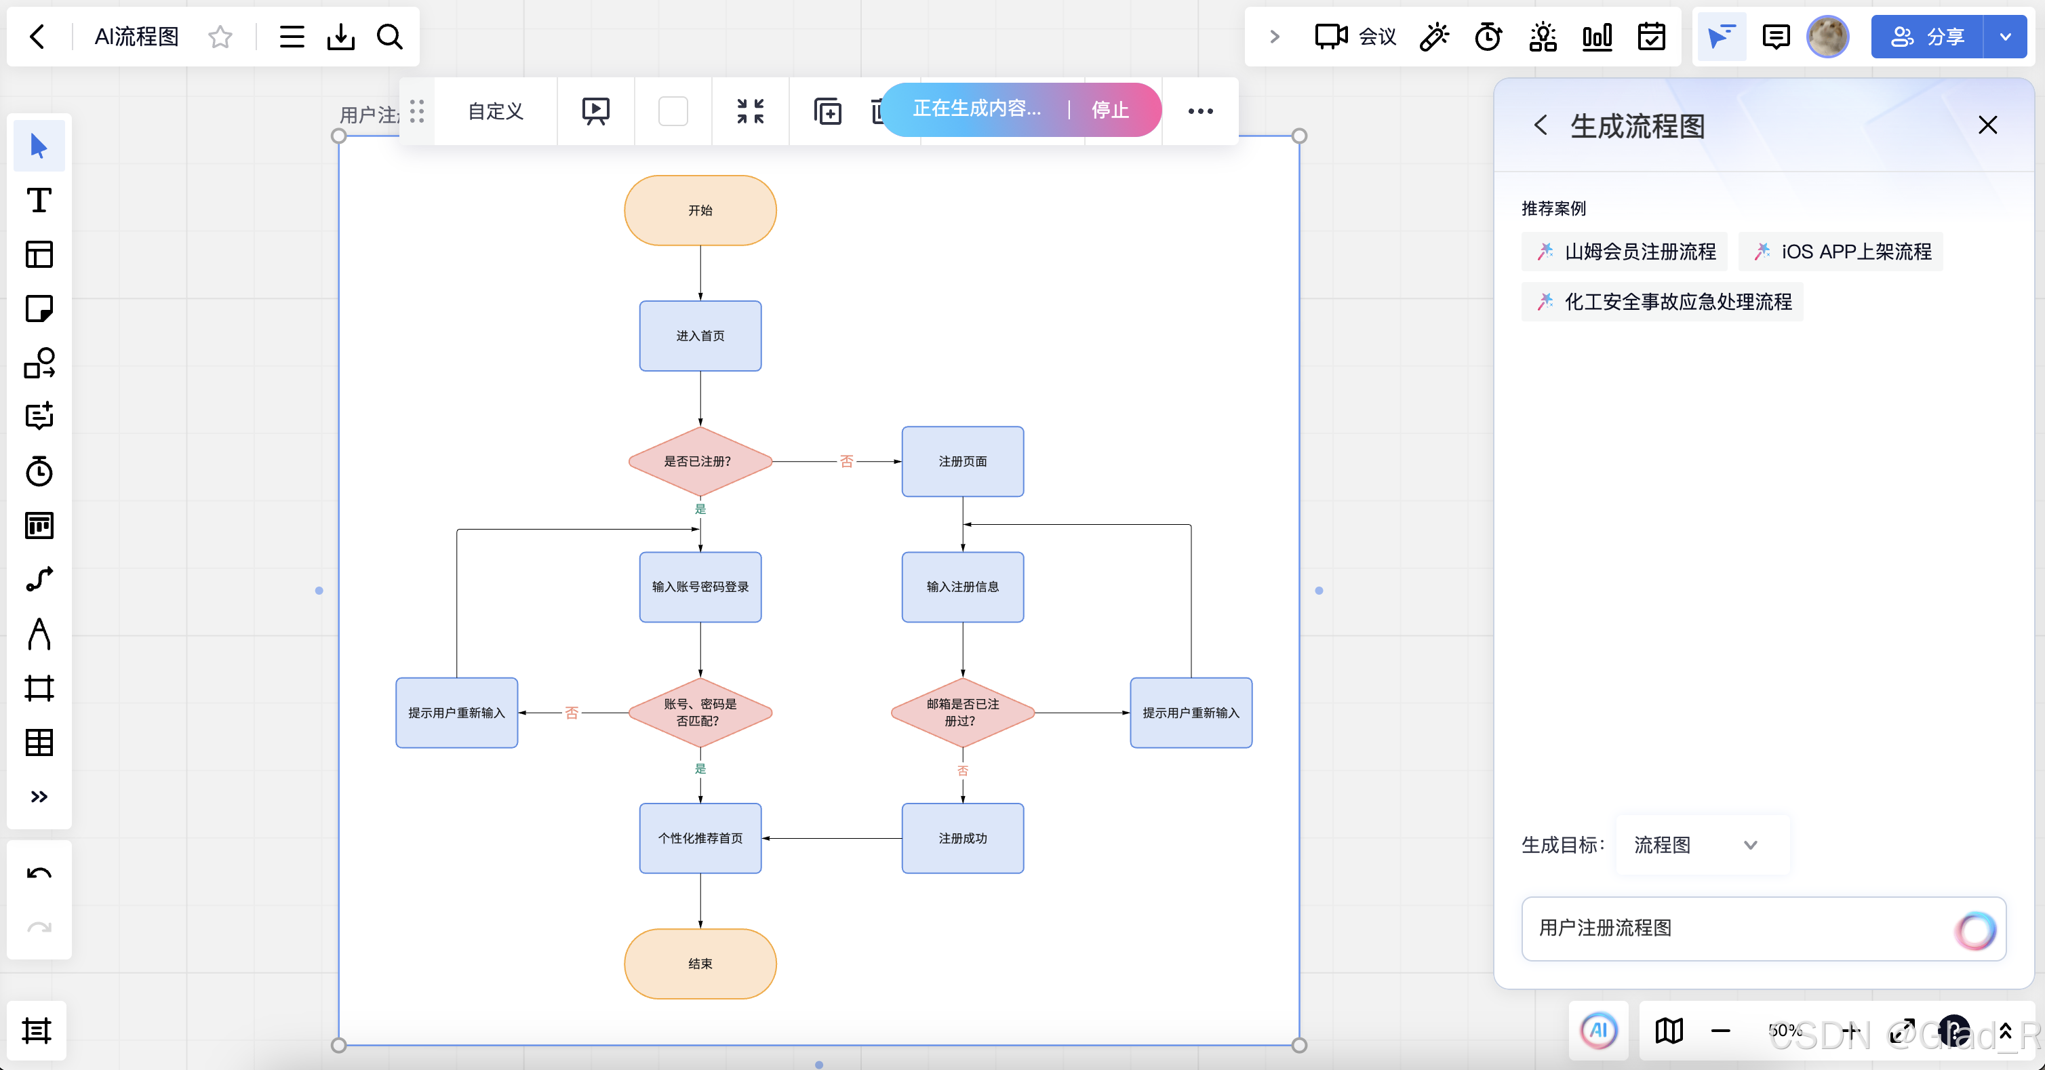Open the 自定义 frame option

496,111
